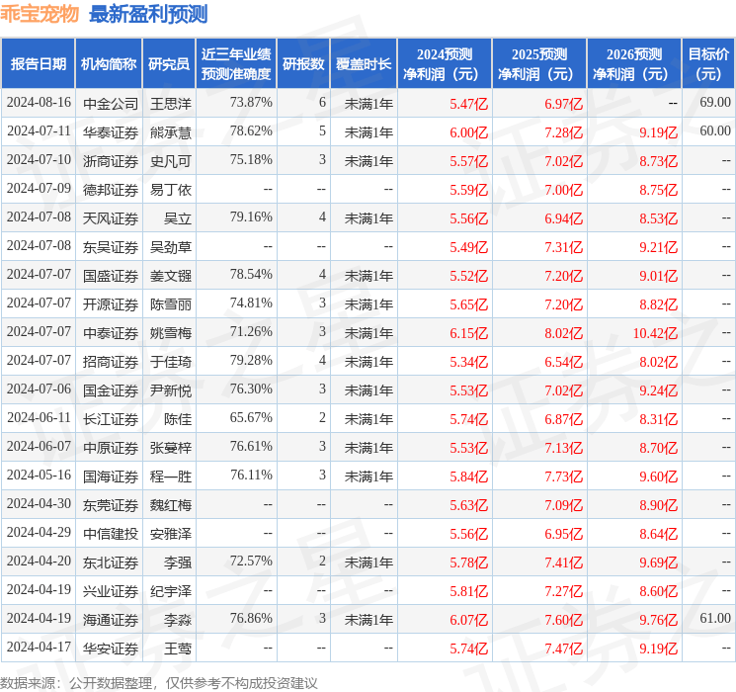Select institution 天风证券
736x692 pixels.
pos(111,218)
